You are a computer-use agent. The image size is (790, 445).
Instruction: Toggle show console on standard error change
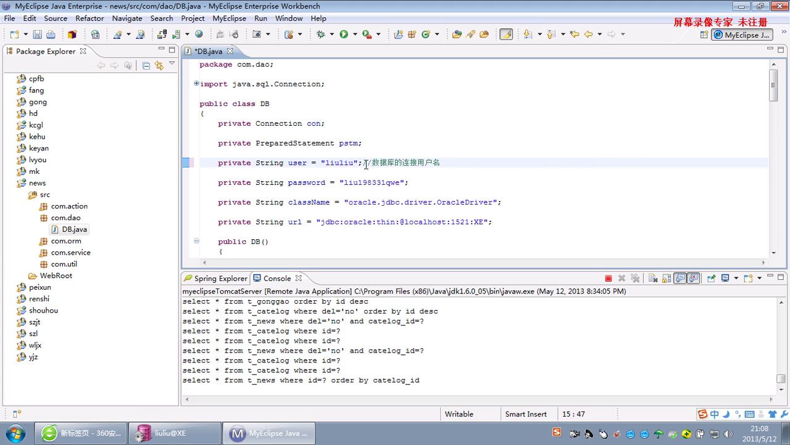[x=693, y=279]
